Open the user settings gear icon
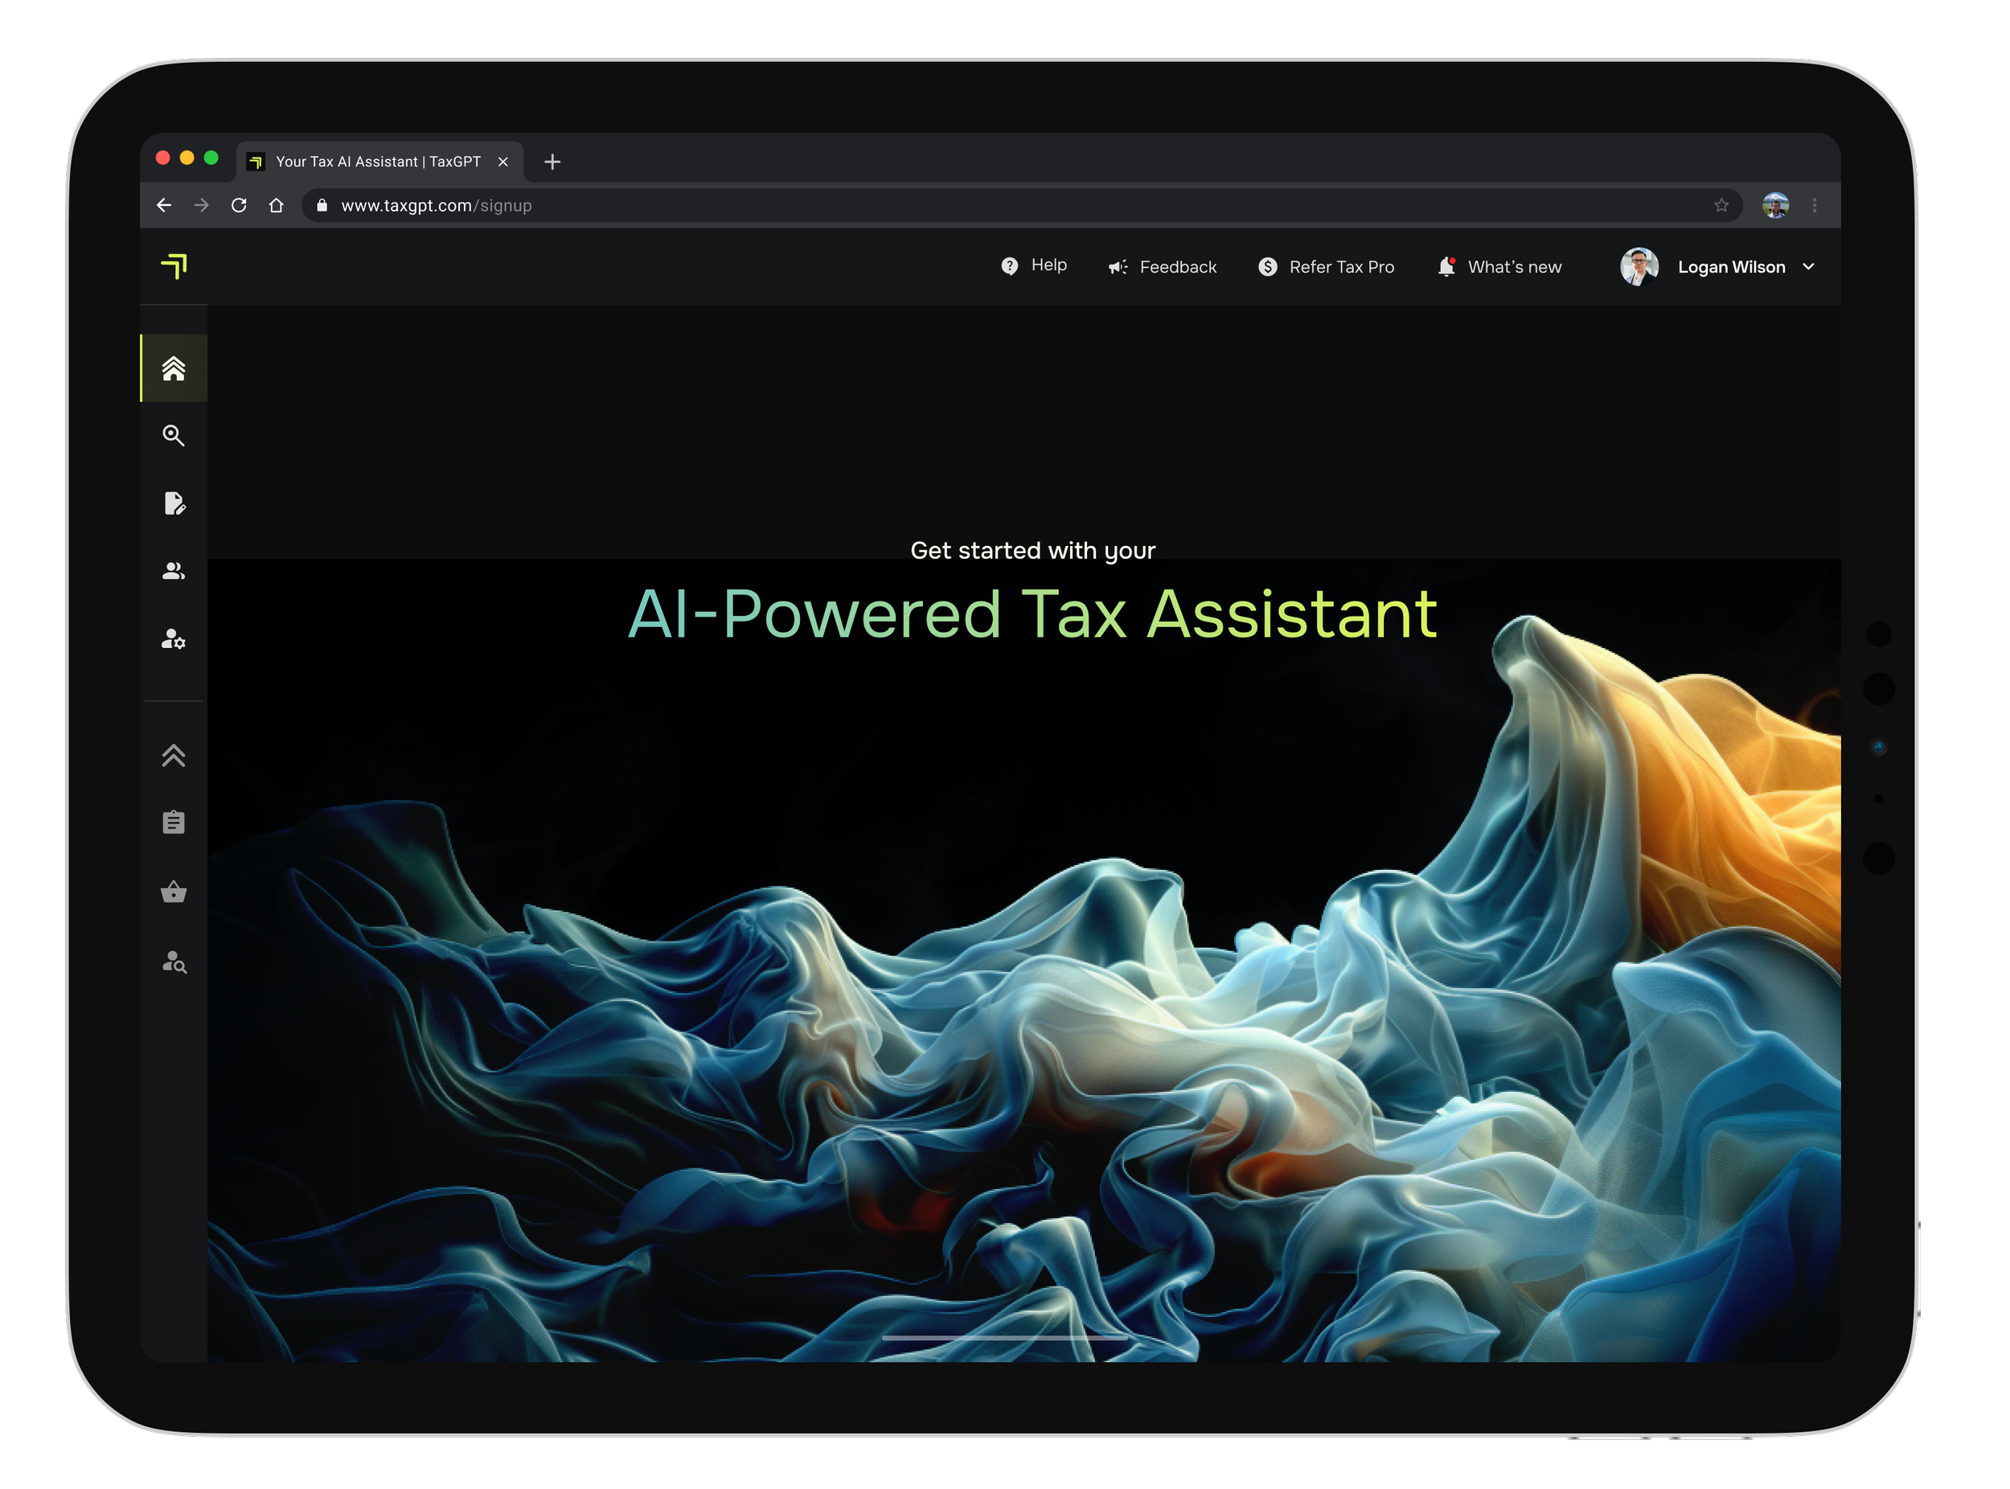Viewport: 2010px width, 1489px height. pyautogui.click(x=173, y=640)
